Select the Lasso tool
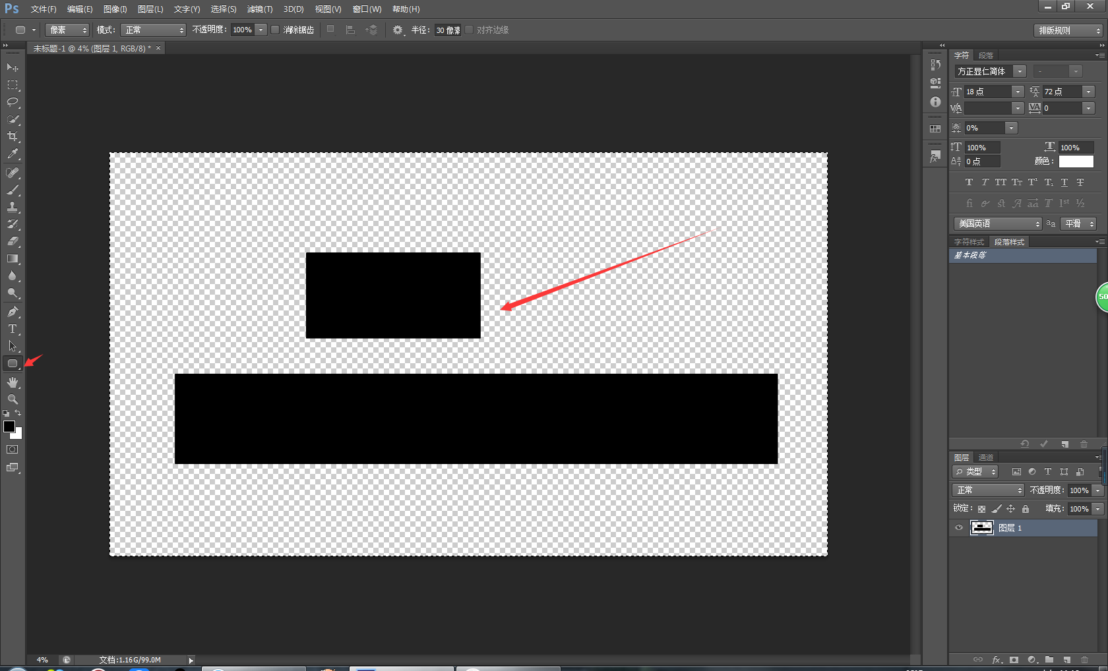The height and width of the screenshot is (671, 1108). tap(13, 102)
